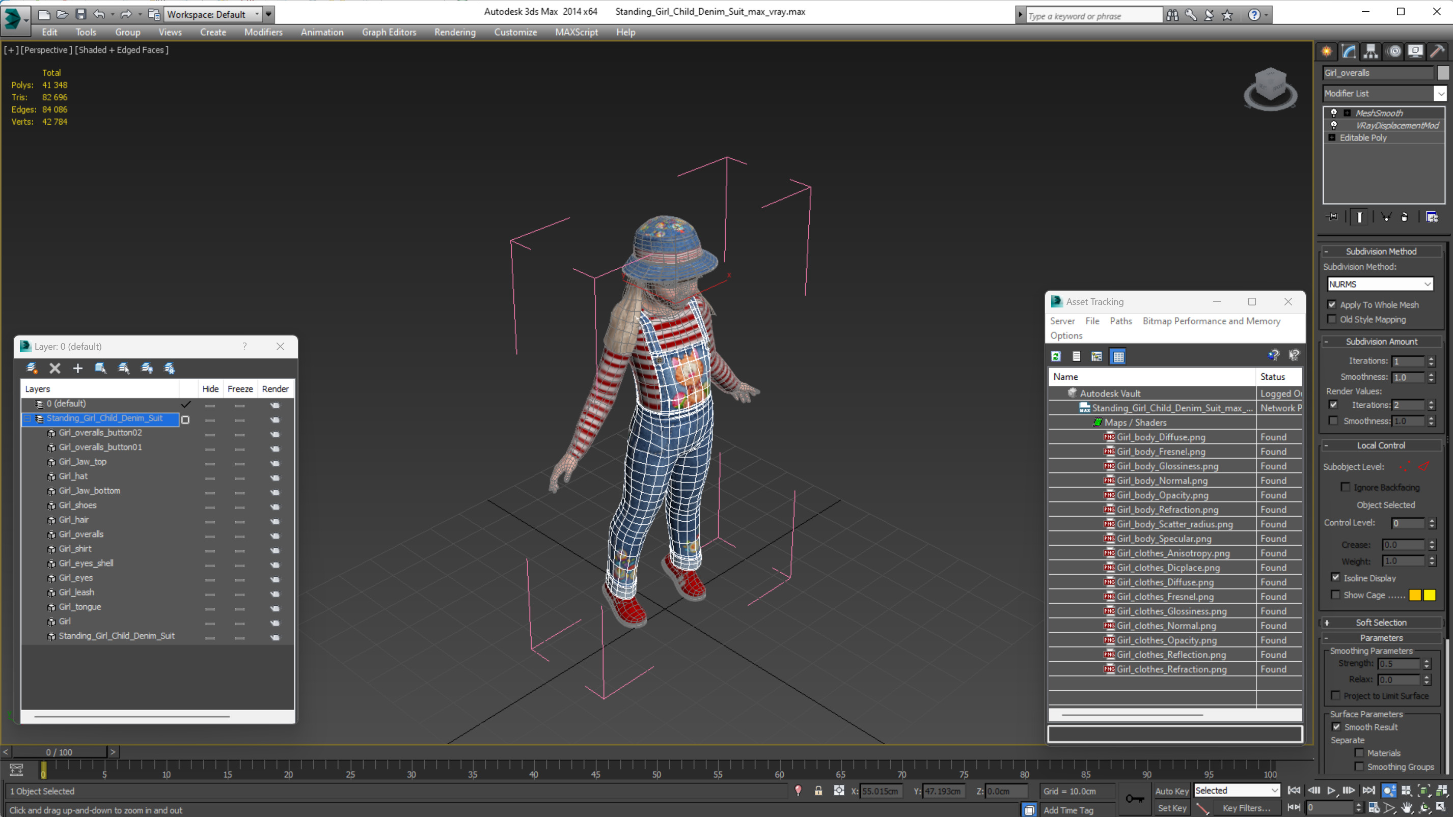The width and height of the screenshot is (1453, 817).
Task: Enable Project to Limit Surface checkbox
Action: 1336,695
